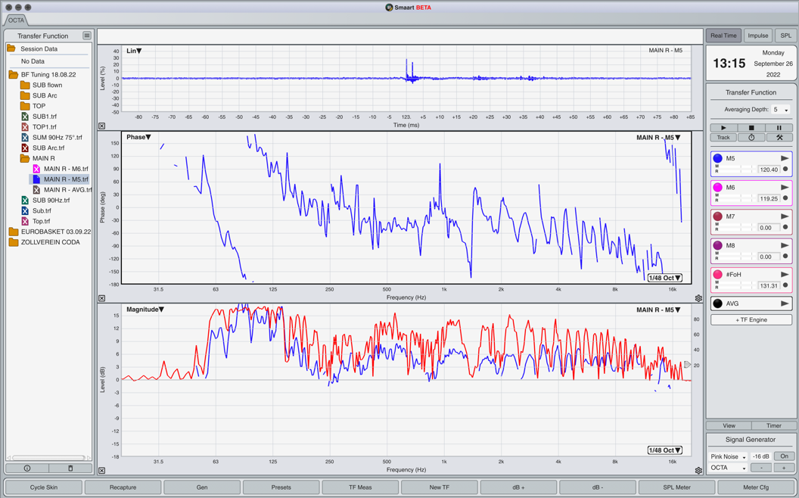Toggle the M5 engine run arrow
The image size is (799, 498).
click(x=784, y=158)
